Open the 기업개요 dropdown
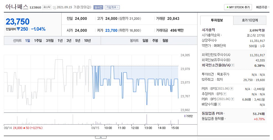Image resolution: width=273 pixels, height=140 pixels. (x=112, y=7)
